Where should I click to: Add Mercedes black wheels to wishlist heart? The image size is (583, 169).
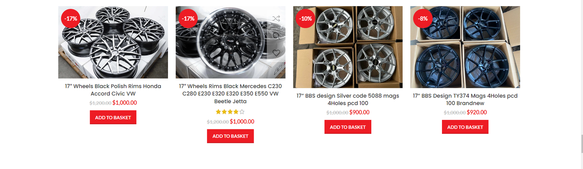[276, 53]
